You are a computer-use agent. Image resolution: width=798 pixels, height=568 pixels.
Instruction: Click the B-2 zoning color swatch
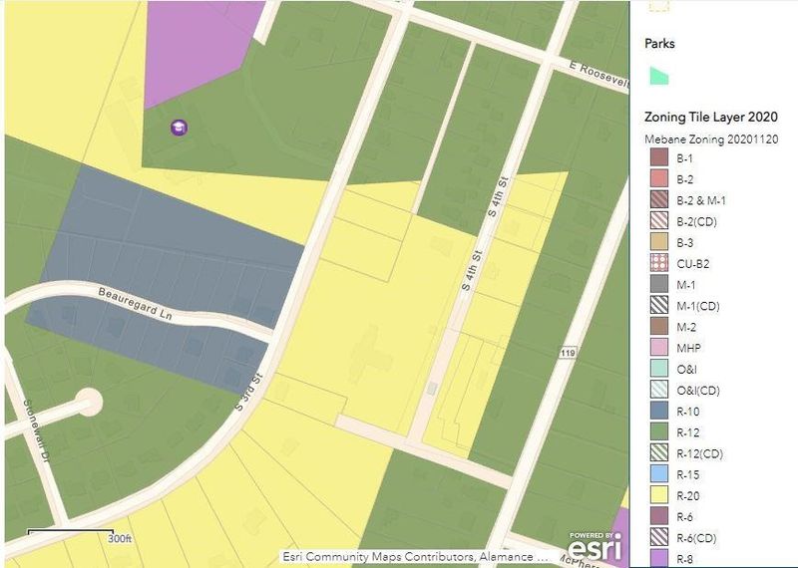pyautogui.click(x=659, y=178)
